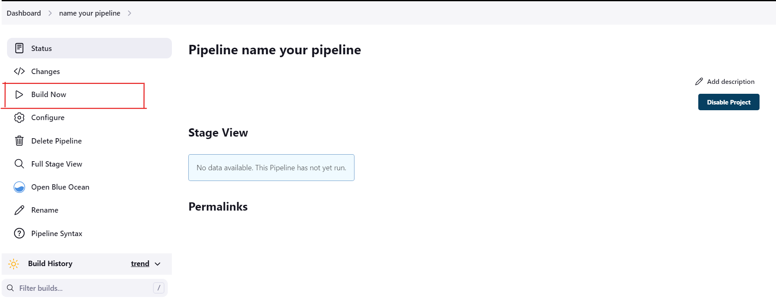Click the Build Now play icon
The width and height of the screenshot is (776, 299).
coord(19,94)
